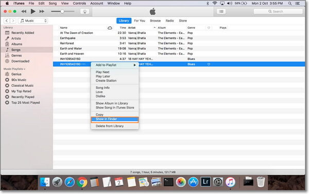
Task: Click the Play button in toolbar
Action: tap(33, 11)
